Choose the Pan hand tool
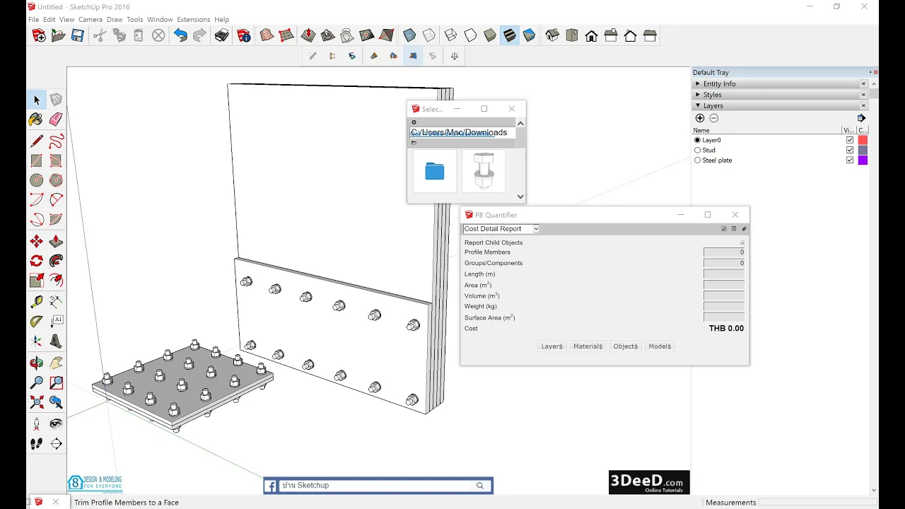905x509 pixels. (56, 363)
